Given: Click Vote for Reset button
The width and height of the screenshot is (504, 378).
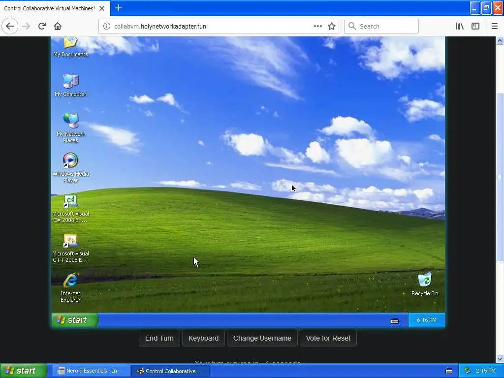Looking at the screenshot, I should 328,338.
